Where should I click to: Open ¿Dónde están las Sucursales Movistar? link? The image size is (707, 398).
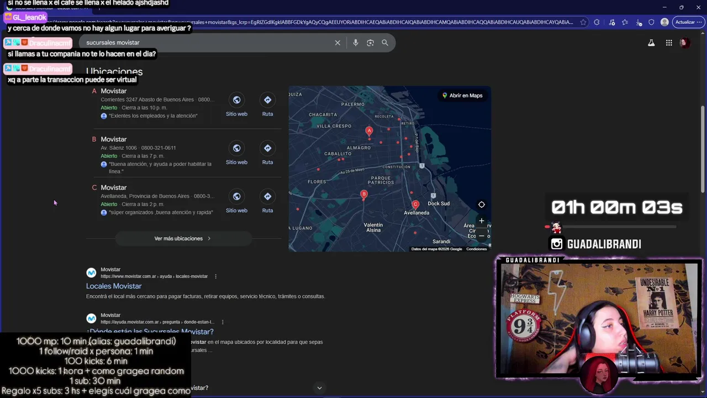[x=150, y=332]
